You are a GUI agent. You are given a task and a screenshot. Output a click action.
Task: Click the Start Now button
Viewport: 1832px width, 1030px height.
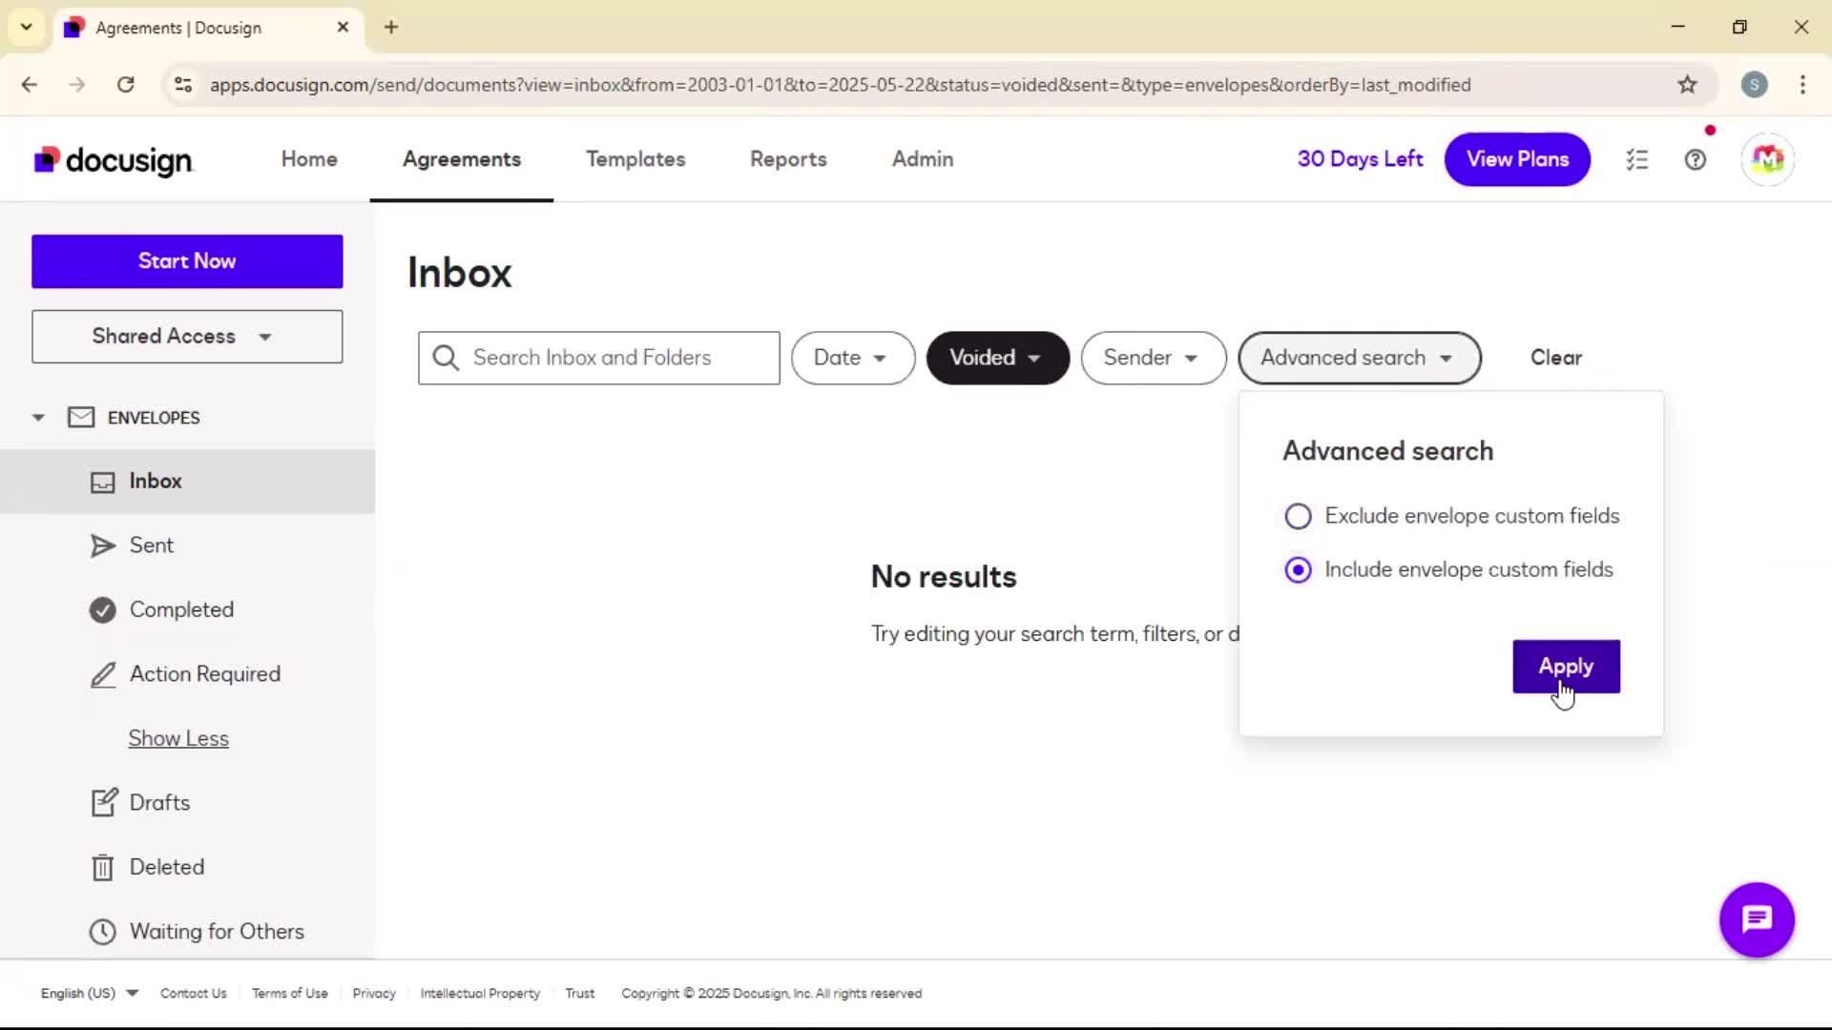point(187,261)
